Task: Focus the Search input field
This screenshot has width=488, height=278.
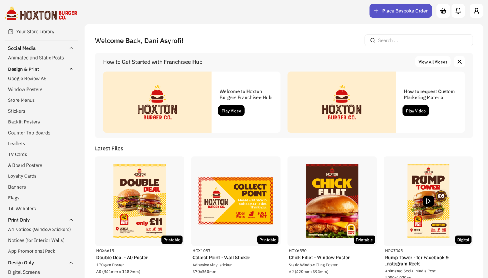Action: click(x=419, y=40)
